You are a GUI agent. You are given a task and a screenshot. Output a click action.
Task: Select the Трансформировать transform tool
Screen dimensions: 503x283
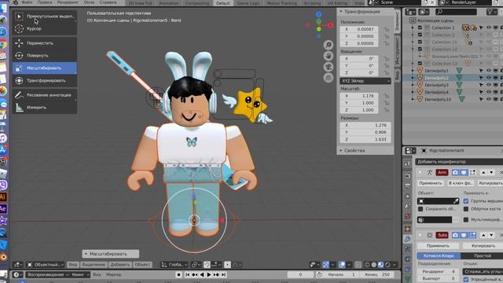[45, 80]
